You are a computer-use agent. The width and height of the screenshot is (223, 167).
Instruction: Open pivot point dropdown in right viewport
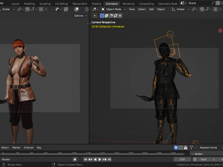tap(194, 9)
